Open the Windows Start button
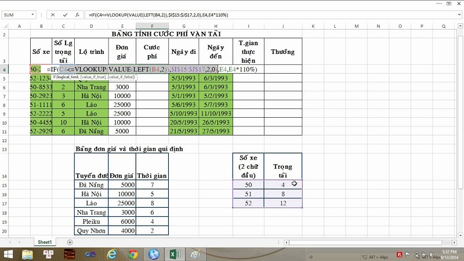The height and width of the screenshot is (261, 464). 8,254
